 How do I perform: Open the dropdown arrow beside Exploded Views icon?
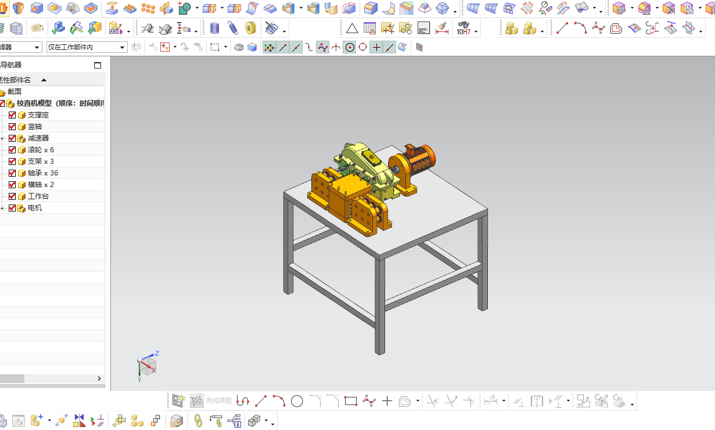tap(266, 421)
